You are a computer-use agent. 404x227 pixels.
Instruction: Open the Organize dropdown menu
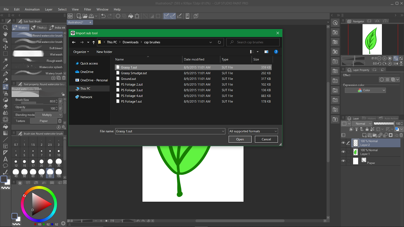81,52
